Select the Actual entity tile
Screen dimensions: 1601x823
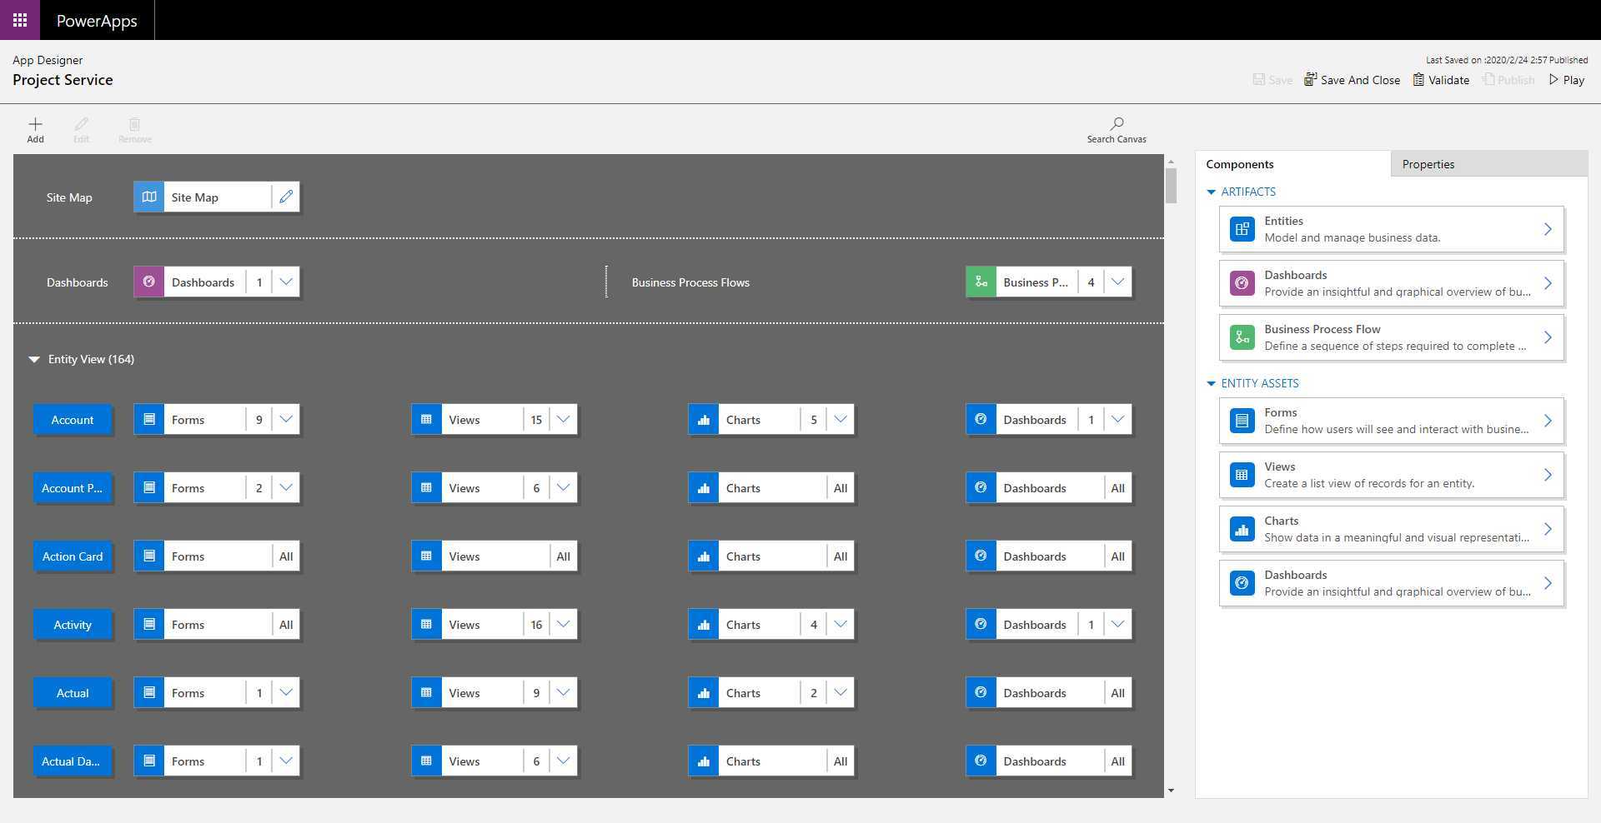[x=73, y=693]
